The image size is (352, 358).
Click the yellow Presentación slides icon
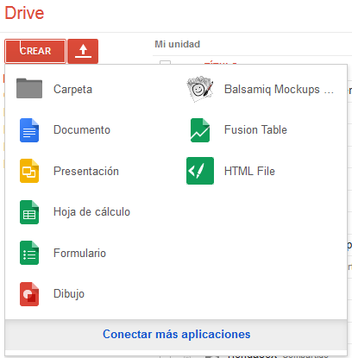point(29,171)
